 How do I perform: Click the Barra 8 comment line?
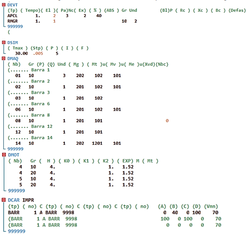29,115
